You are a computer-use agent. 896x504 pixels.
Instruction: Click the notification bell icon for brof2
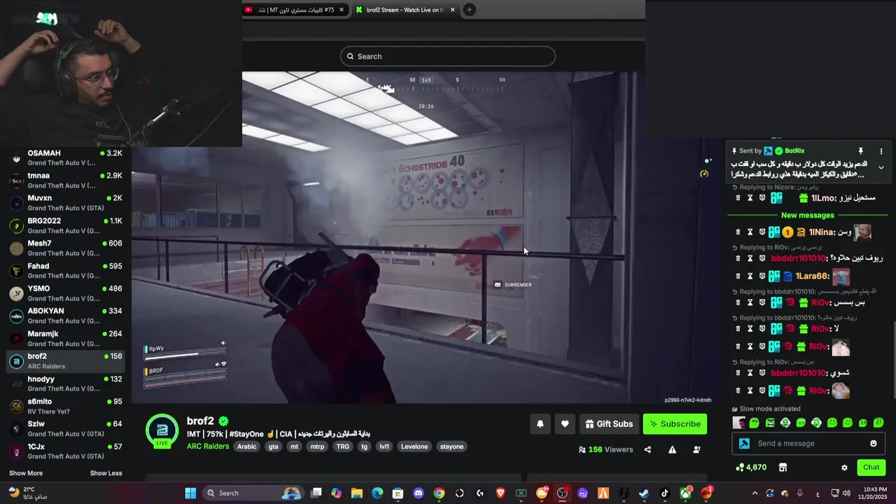pyautogui.click(x=540, y=423)
